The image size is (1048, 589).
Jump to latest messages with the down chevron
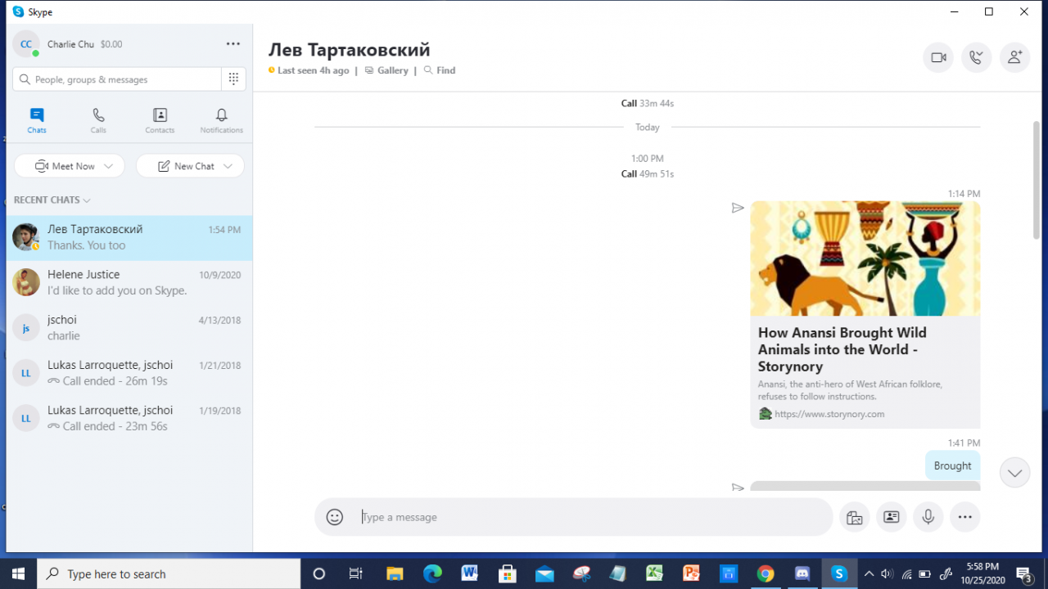coord(1015,472)
